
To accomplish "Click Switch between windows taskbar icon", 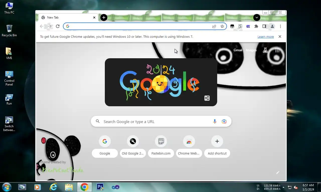I will 22,187.
